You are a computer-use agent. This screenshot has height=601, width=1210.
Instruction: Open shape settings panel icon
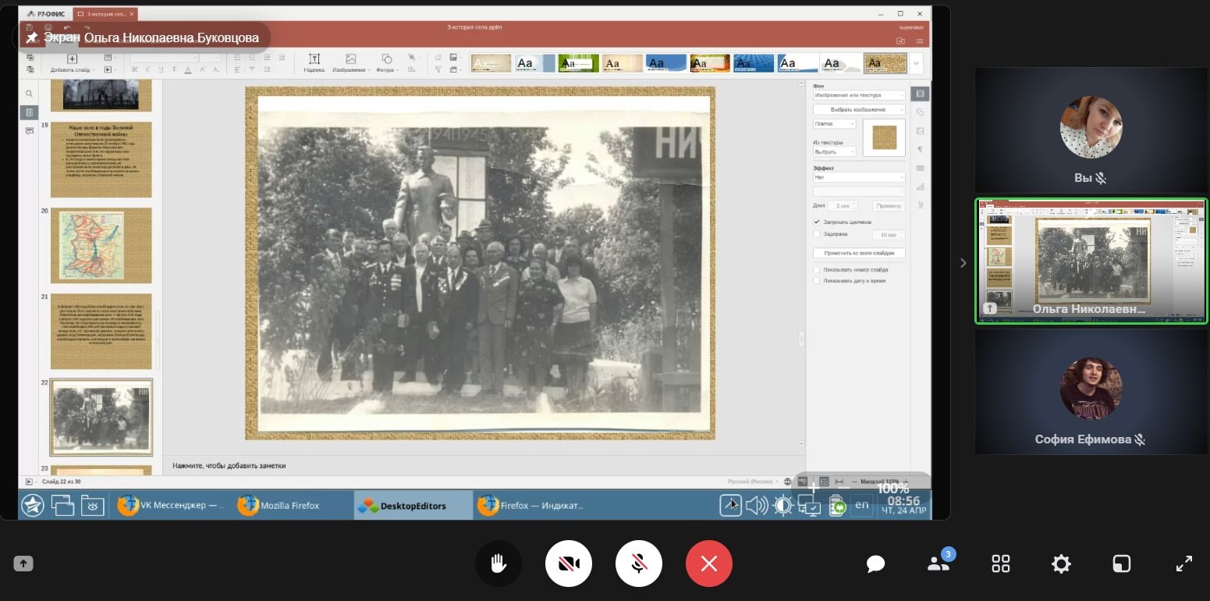[920, 112]
